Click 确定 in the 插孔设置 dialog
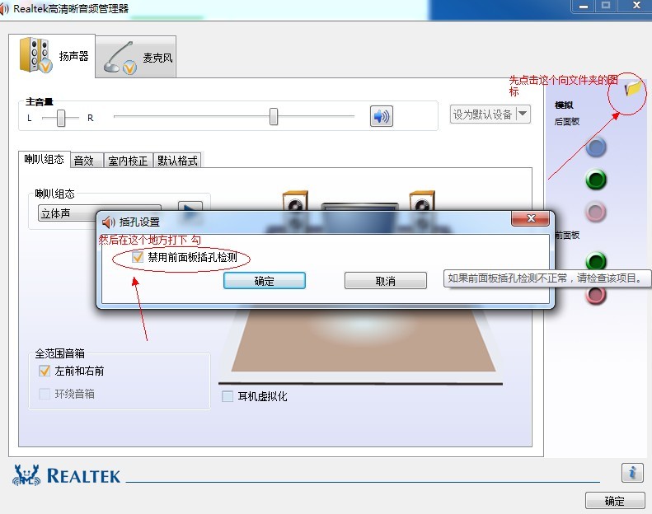652x514 pixels. (x=265, y=281)
